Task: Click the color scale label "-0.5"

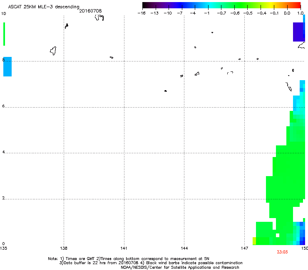Action: (x=248, y=13)
